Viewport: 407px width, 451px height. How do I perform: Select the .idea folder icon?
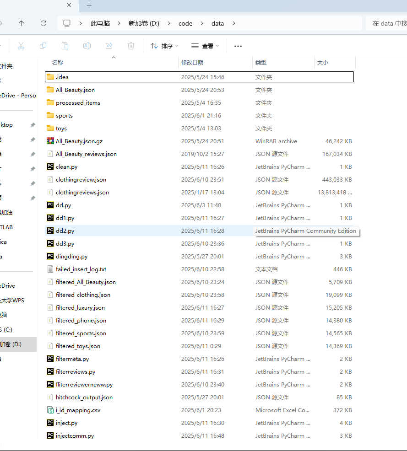(x=50, y=77)
